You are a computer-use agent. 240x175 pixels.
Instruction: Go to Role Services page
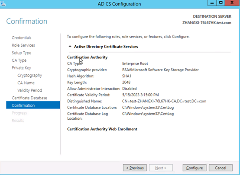tap(23, 45)
